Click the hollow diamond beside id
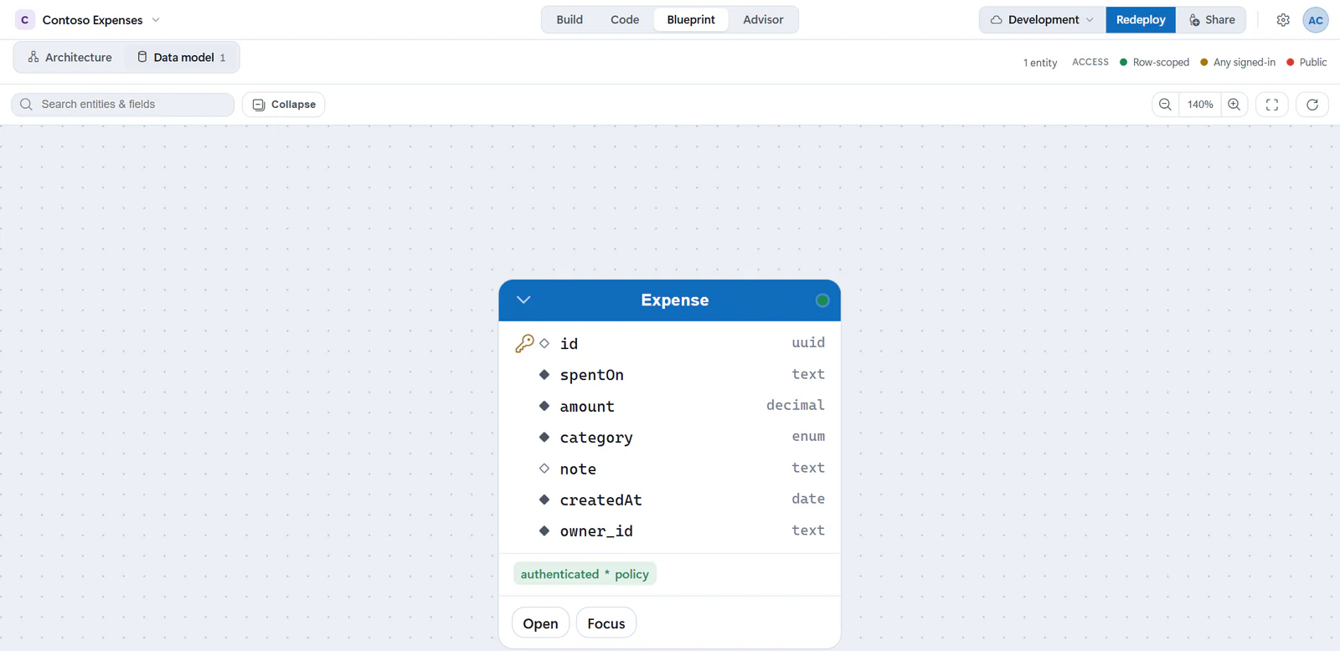The height and width of the screenshot is (651, 1340). point(544,343)
